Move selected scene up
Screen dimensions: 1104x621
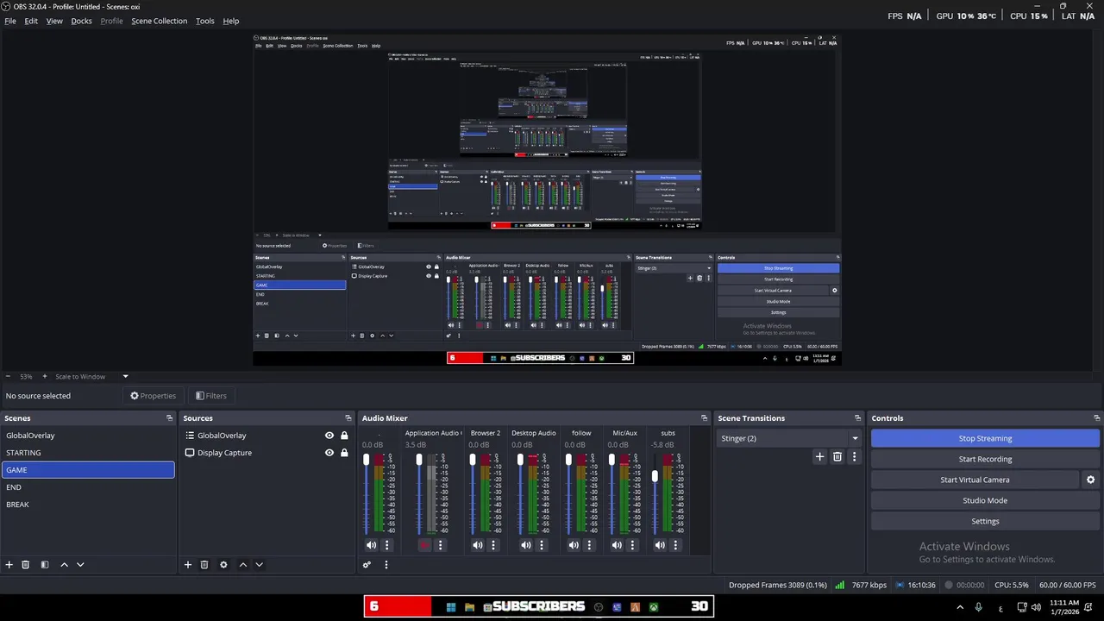(x=64, y=565)
